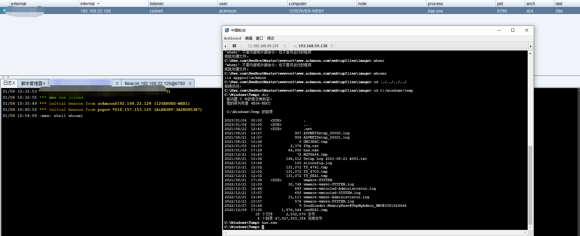Viewport: 580px width, 236px height.
Task: Open the AntSword menu
Action: point(232,38)
